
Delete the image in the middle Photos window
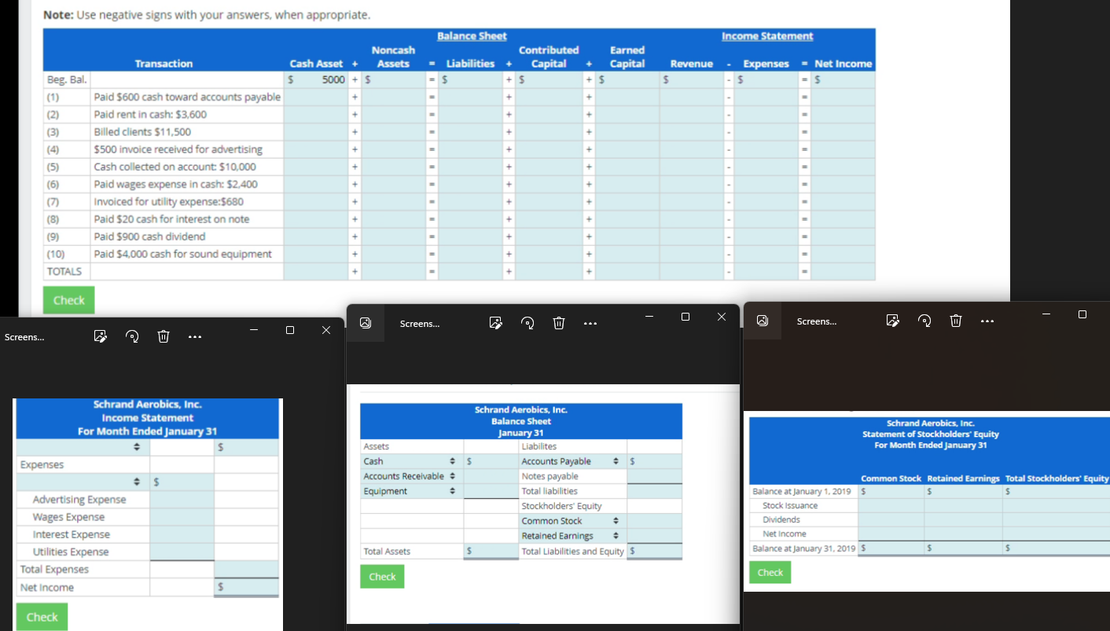click(x=559, y=323)
